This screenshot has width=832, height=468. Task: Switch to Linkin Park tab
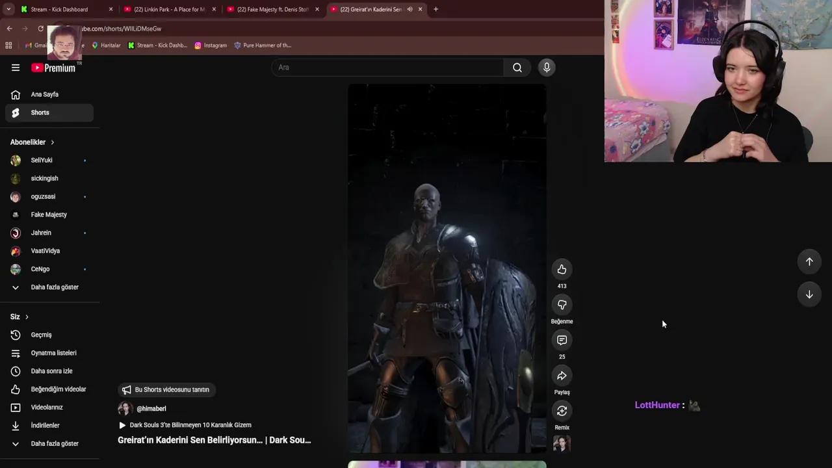[168, 9]
